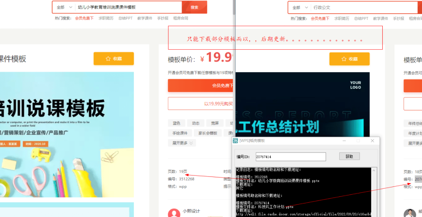Viewport: 422px width, 217px height.
Task: Click the 获取 button in the WPS dialog
Action: [x=349, y=156]
